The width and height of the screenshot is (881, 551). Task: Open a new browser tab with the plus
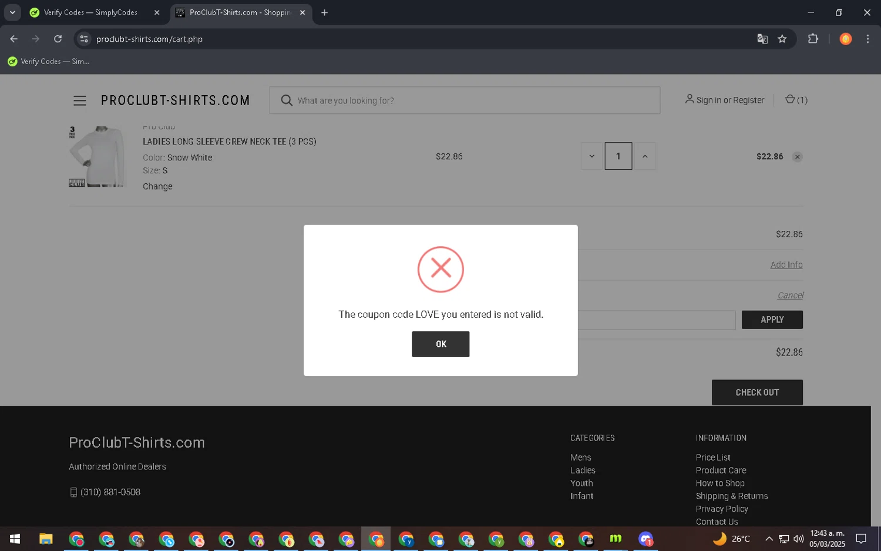coord(324,12)
